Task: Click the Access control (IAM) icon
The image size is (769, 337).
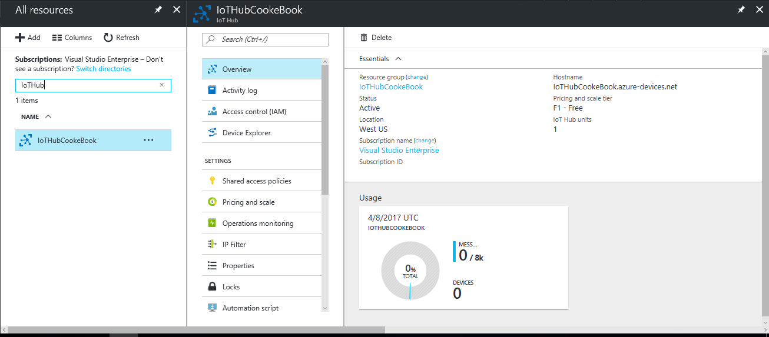Action: [212, 112]
